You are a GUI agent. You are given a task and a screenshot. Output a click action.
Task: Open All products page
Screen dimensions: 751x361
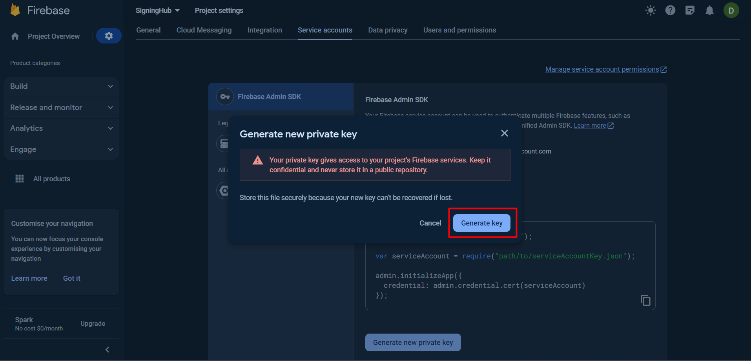[x=52, y=179]
